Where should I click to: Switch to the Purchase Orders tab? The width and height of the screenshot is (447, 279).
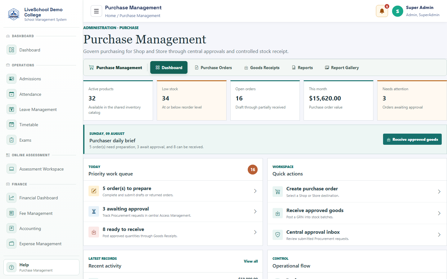click(213, 68)
